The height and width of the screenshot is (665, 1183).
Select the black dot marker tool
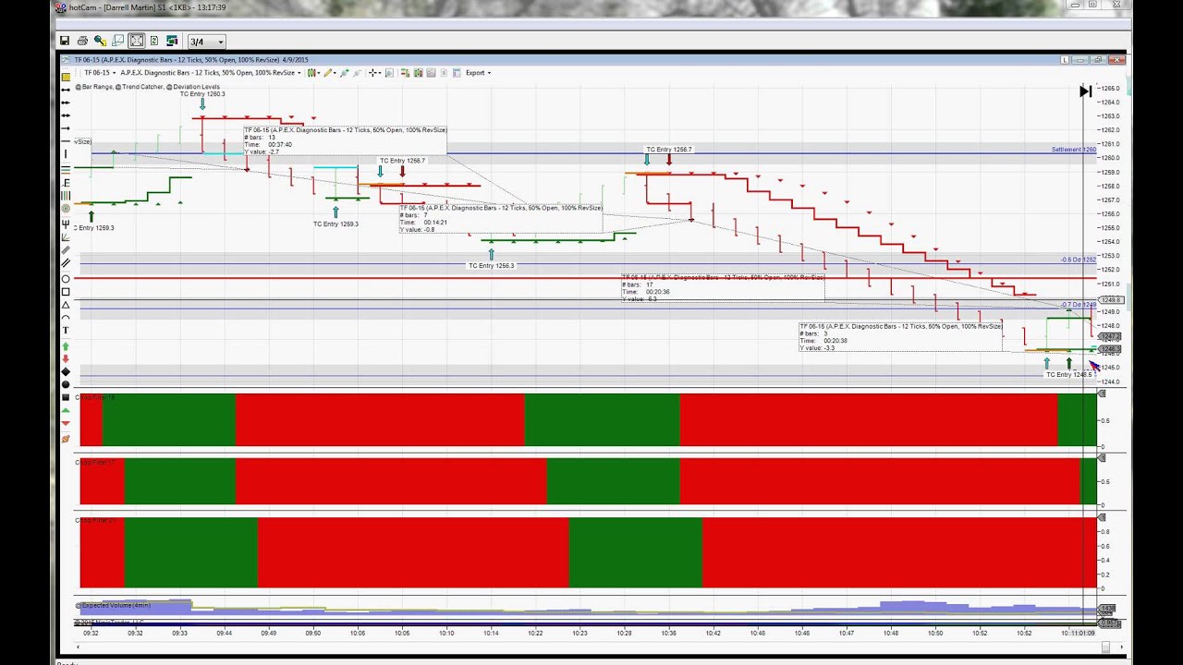click(66, 384)
